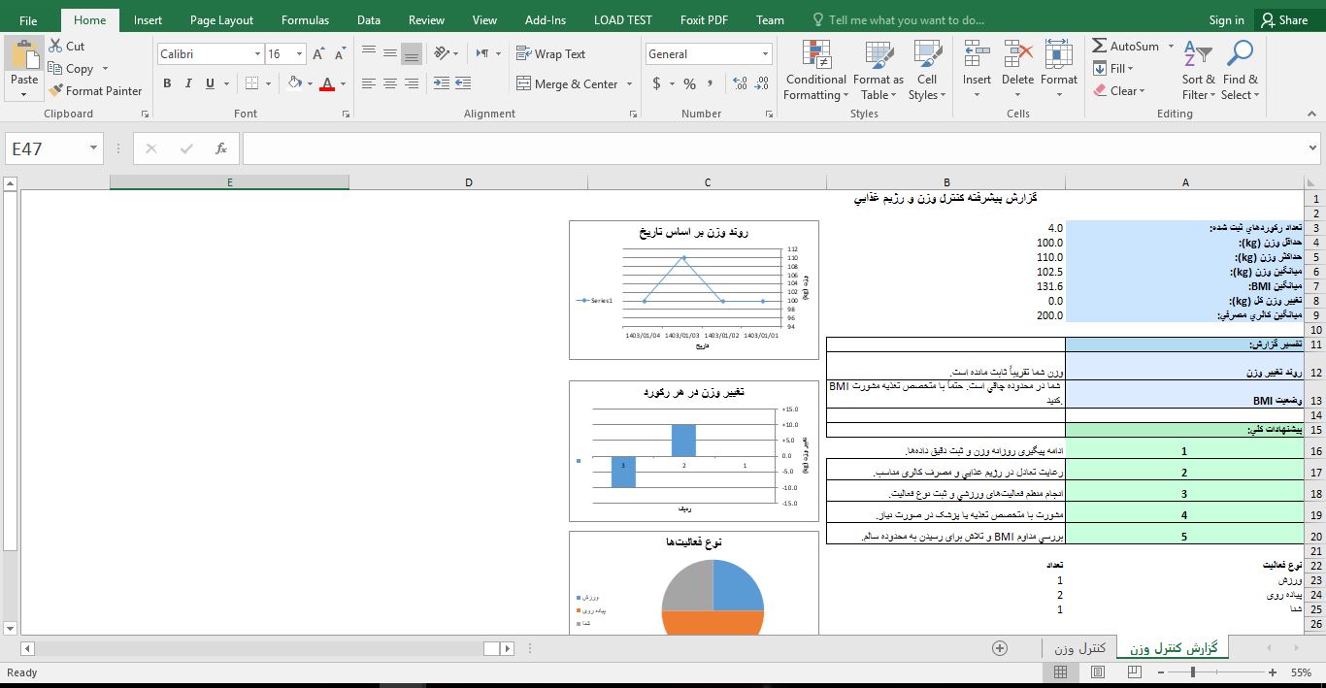
Task: Apply the red Font Color
Action: click(327, 83)
